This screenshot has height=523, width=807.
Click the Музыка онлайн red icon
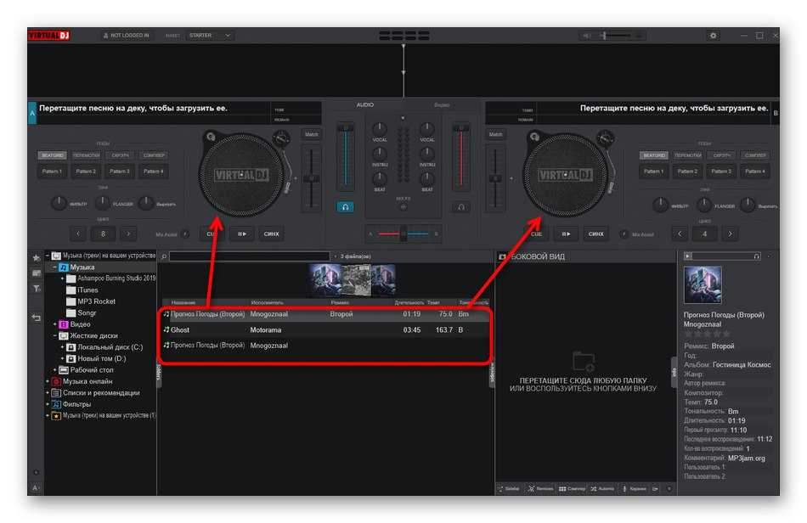coord(56,381)
